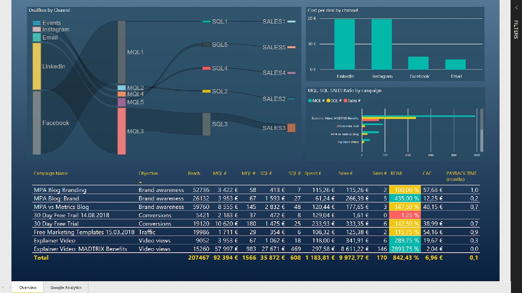The height and width of the screenshot is (293, 522).
Task: Click the MQL3 node block
Action: pos(122,131)
